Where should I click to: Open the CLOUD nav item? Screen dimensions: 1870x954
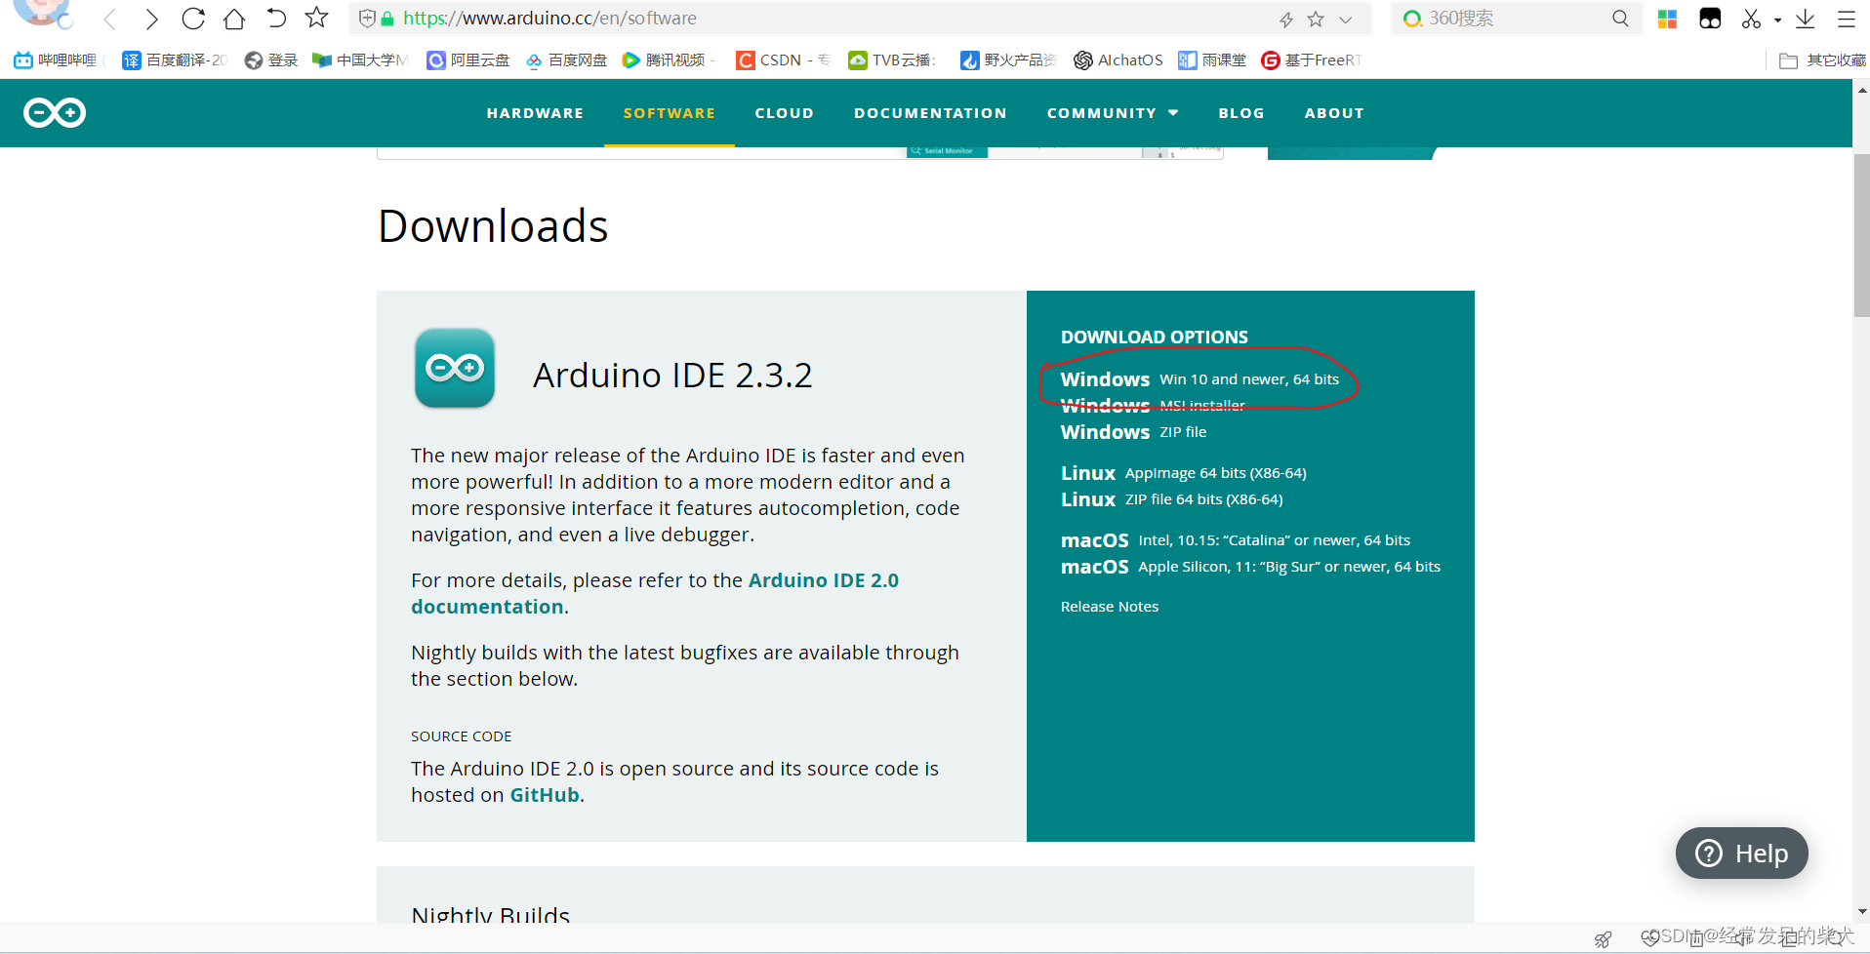pos(784,113)
